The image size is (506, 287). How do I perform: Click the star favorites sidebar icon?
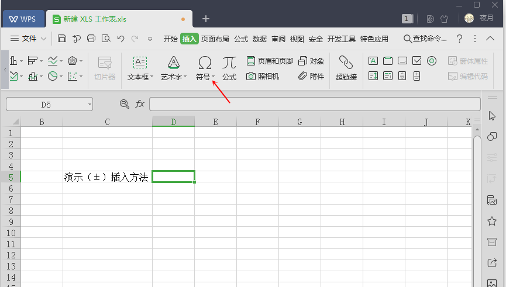[x=492, y=221]
